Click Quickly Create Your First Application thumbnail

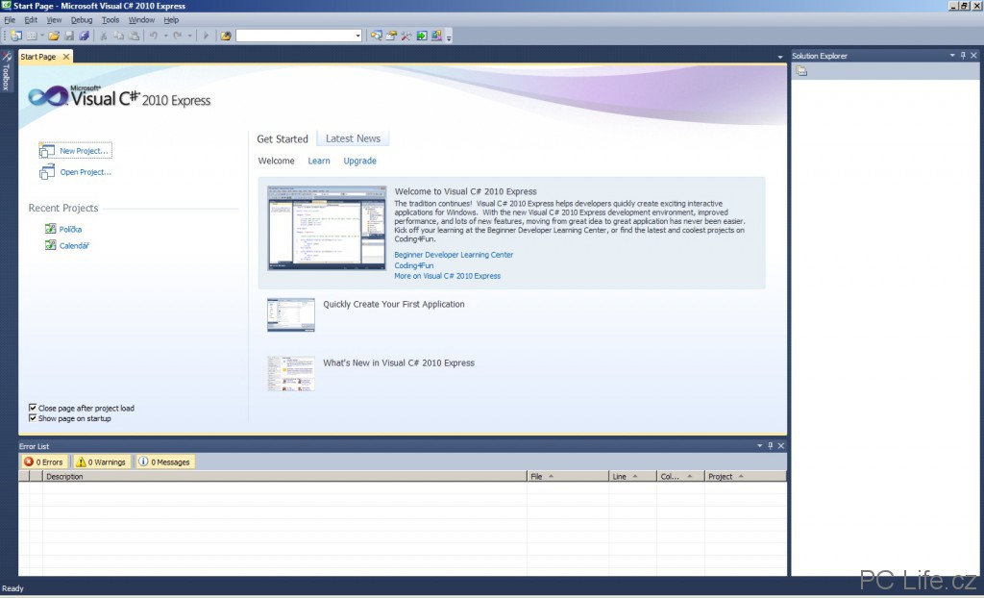click(291, 315)
